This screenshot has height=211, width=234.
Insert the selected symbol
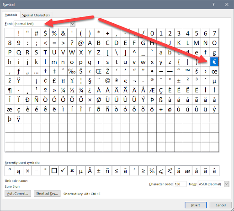coord(196,205)
